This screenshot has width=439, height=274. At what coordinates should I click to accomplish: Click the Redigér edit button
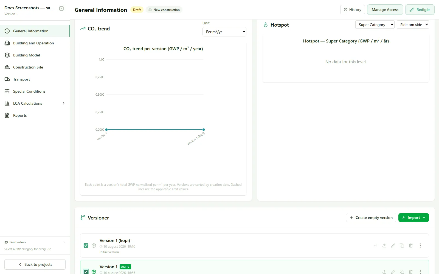tap(420, 10)
